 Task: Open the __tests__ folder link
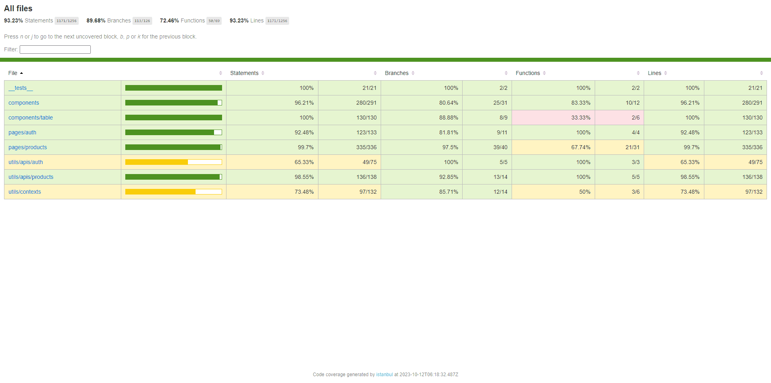click(x=20, y=88)
